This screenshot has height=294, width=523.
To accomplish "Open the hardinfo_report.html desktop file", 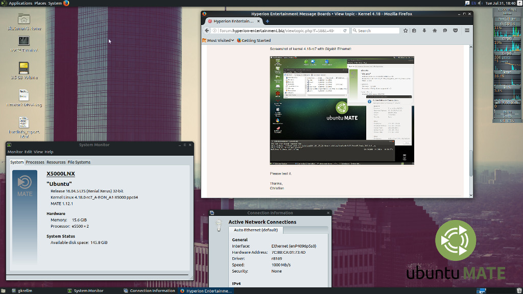I will click(x=23, y=122).
